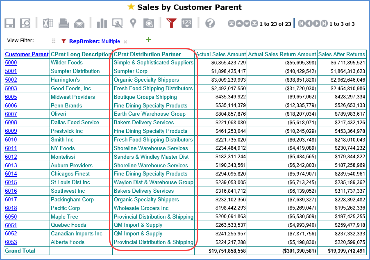Click the Export to Excel icon

48,23
